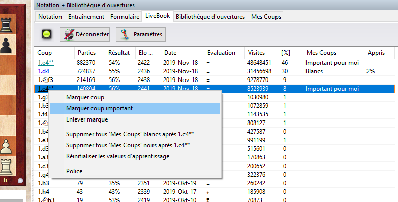Click the white rook on the chessboard

click(x=6, y=167)
